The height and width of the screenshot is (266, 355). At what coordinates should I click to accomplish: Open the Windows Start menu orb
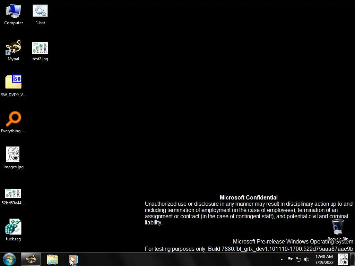pyautogui.click(x=9, y=259)
